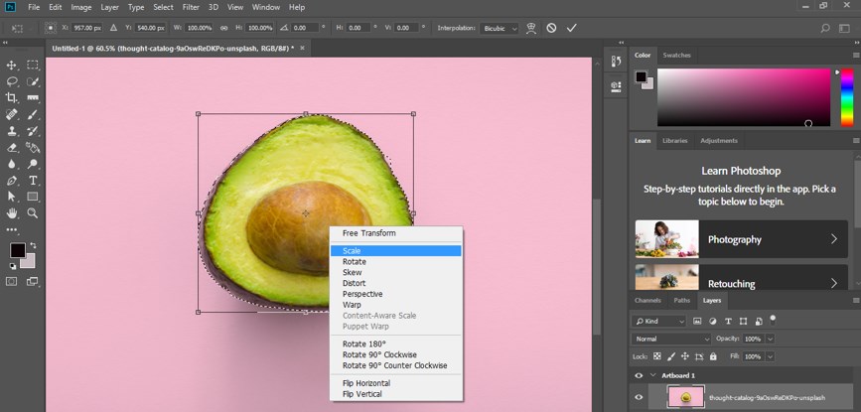Toggle the reference point checkbox
The height and width of the screenshot is (412, 861).
[51, 28]
